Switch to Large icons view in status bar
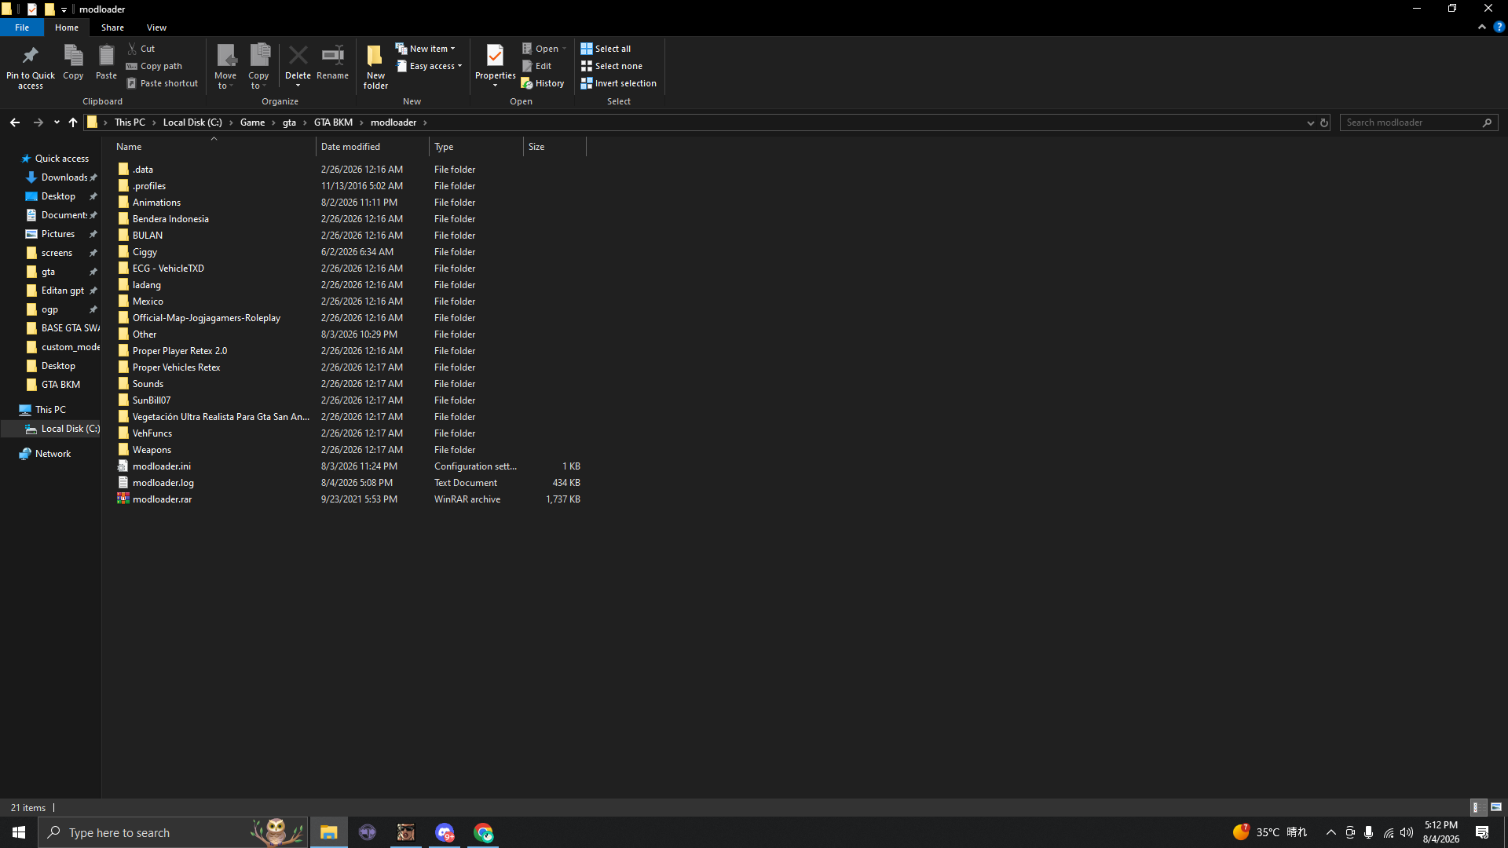This screenshot has width=1508, height=848. click(1496, 807)
